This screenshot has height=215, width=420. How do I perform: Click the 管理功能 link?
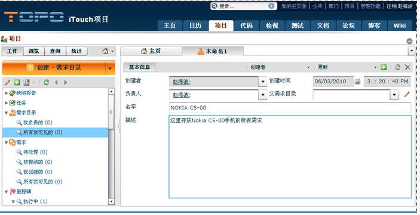coord(370,6)
